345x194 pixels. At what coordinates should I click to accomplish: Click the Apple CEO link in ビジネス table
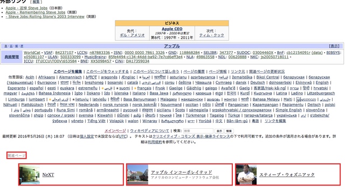(x=172, y=29)
